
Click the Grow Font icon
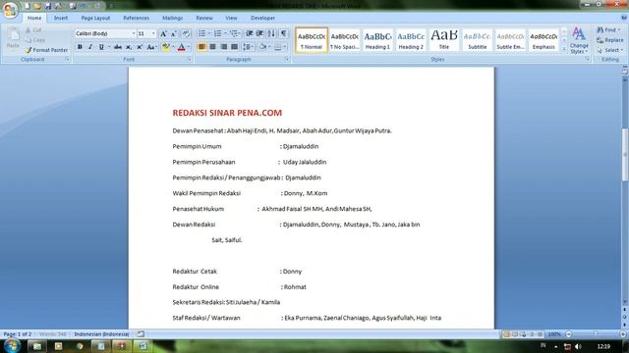[163, 33]
